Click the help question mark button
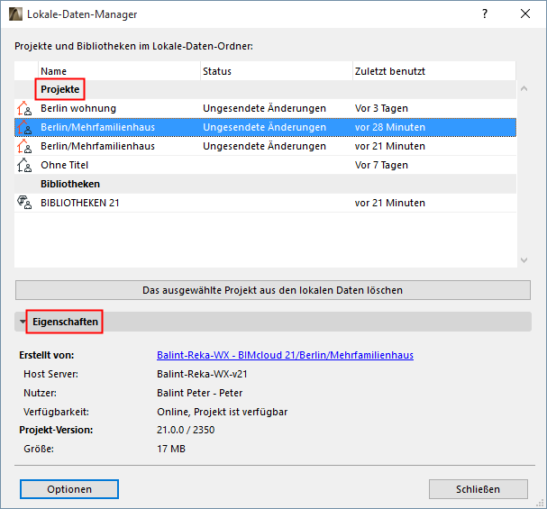The image size is (547, 509). (485, 14)
